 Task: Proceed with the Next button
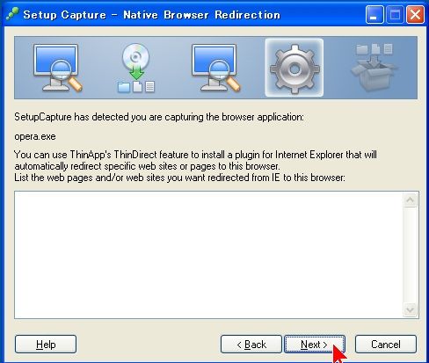coord(315,345)
